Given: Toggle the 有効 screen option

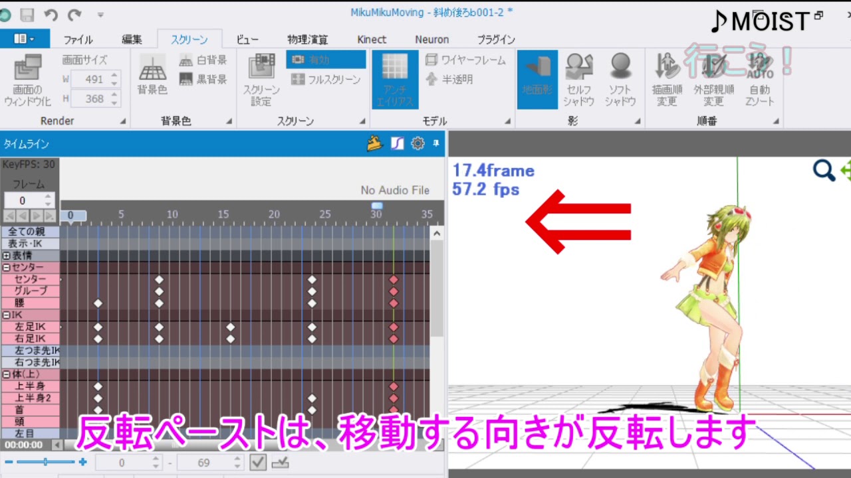Looking at the screenshot, I should pos(326,60).
